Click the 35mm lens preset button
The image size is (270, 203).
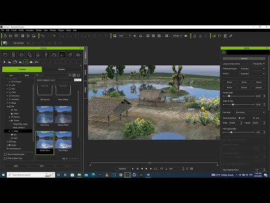(x=244, y=82)
